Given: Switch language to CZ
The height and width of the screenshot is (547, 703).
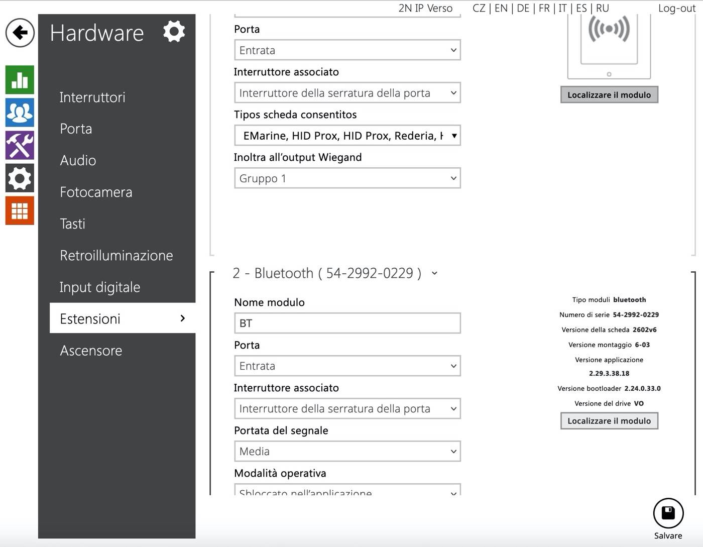Looking at the screenshot, I should (x=479, y=8).
